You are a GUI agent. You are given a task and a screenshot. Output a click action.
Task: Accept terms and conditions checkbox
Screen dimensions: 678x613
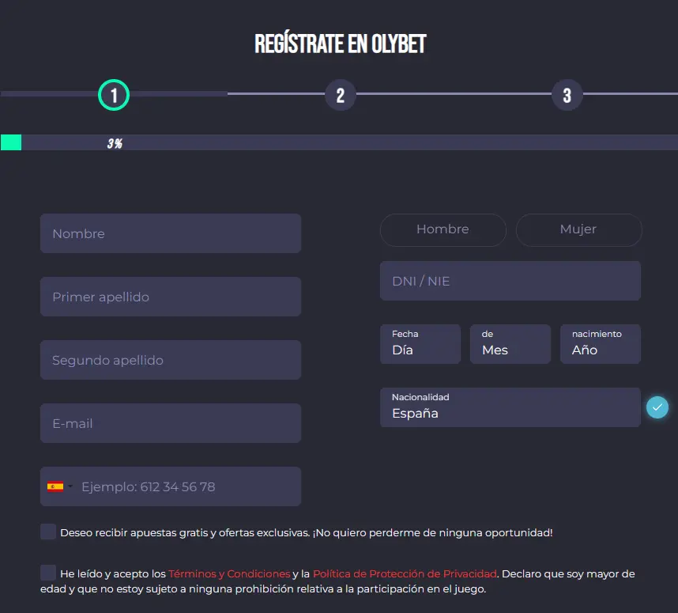tap(48, 573)
